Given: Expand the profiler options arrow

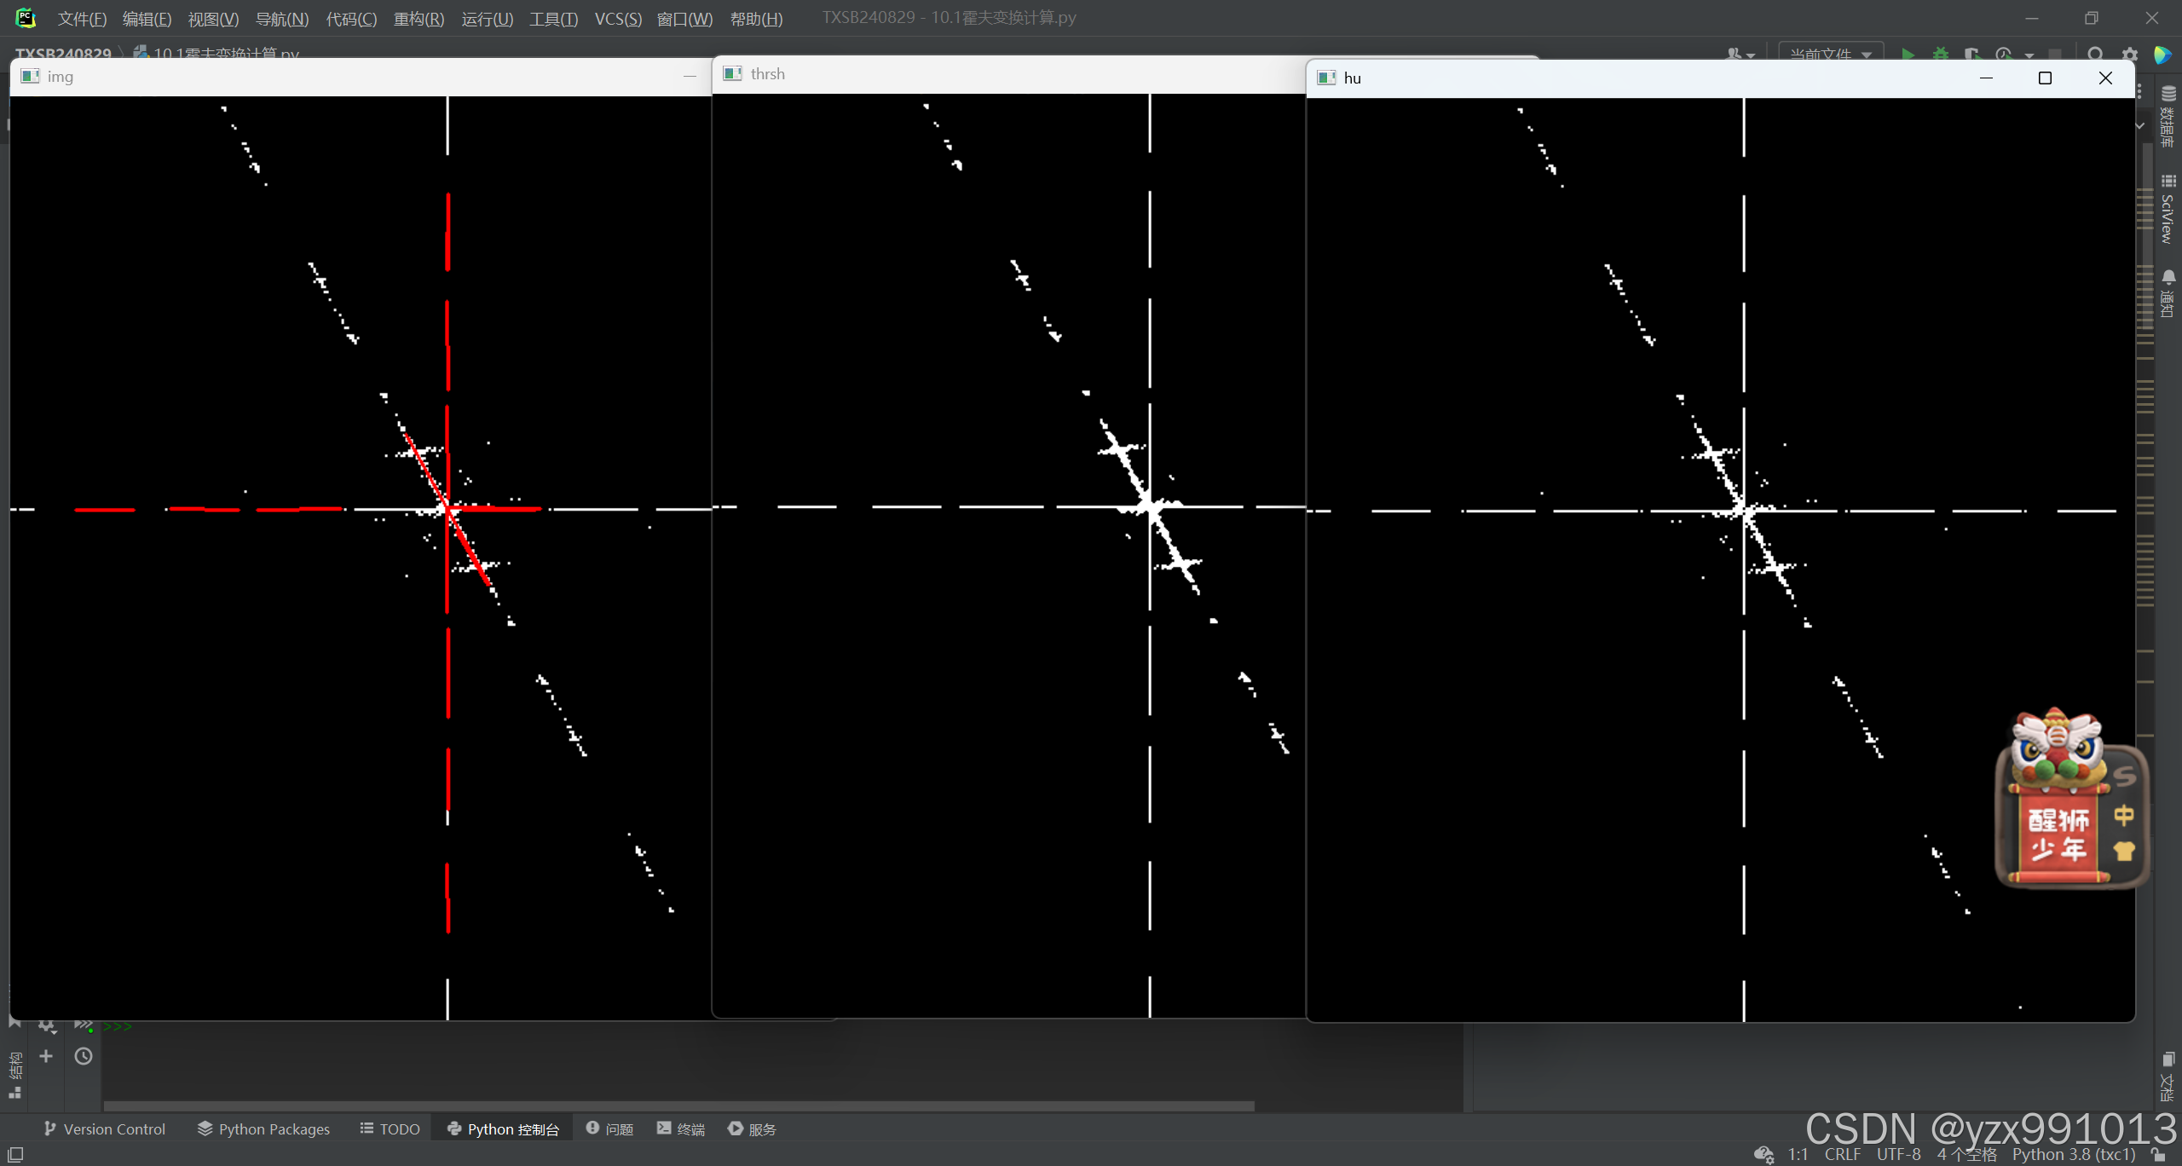Looking at the screenshot, I should (2029, 55).
